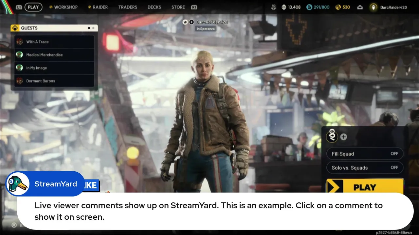Viewport: 419px width, 235px height.
Task: Click the DarcRaider420 username in top bar
Action: (393, 7)
